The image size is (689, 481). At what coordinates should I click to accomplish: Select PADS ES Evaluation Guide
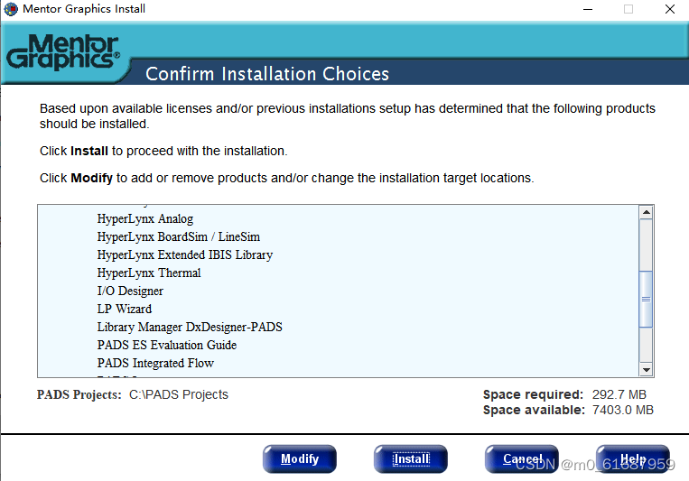(x=167, y=345)
